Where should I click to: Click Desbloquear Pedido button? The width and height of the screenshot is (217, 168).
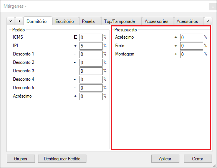point(62,158)
